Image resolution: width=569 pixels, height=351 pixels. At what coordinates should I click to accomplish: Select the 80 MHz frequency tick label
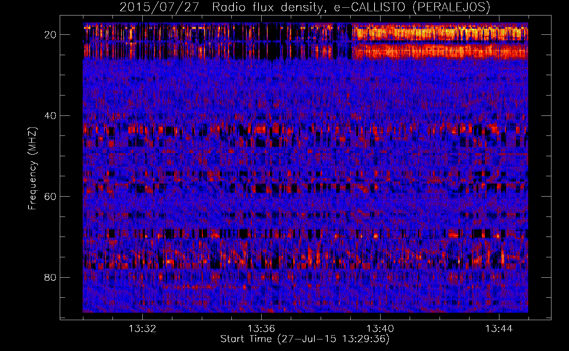pos(51,278)
